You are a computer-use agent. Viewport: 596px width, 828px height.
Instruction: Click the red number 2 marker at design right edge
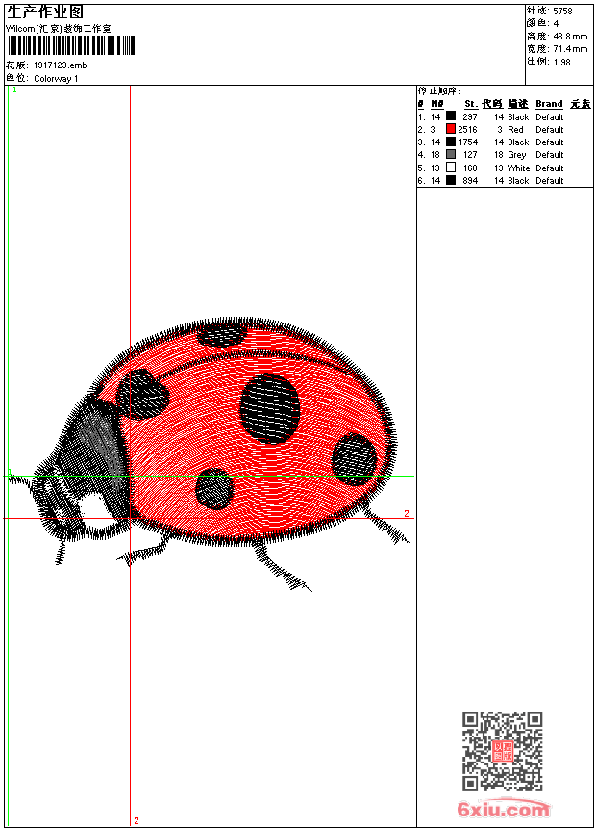tap(406, 513)
